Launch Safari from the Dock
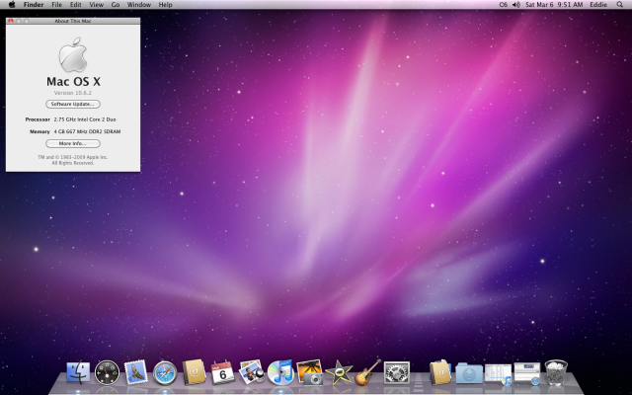The height and width of the screenshot is (395, 632). click(165, 372)
